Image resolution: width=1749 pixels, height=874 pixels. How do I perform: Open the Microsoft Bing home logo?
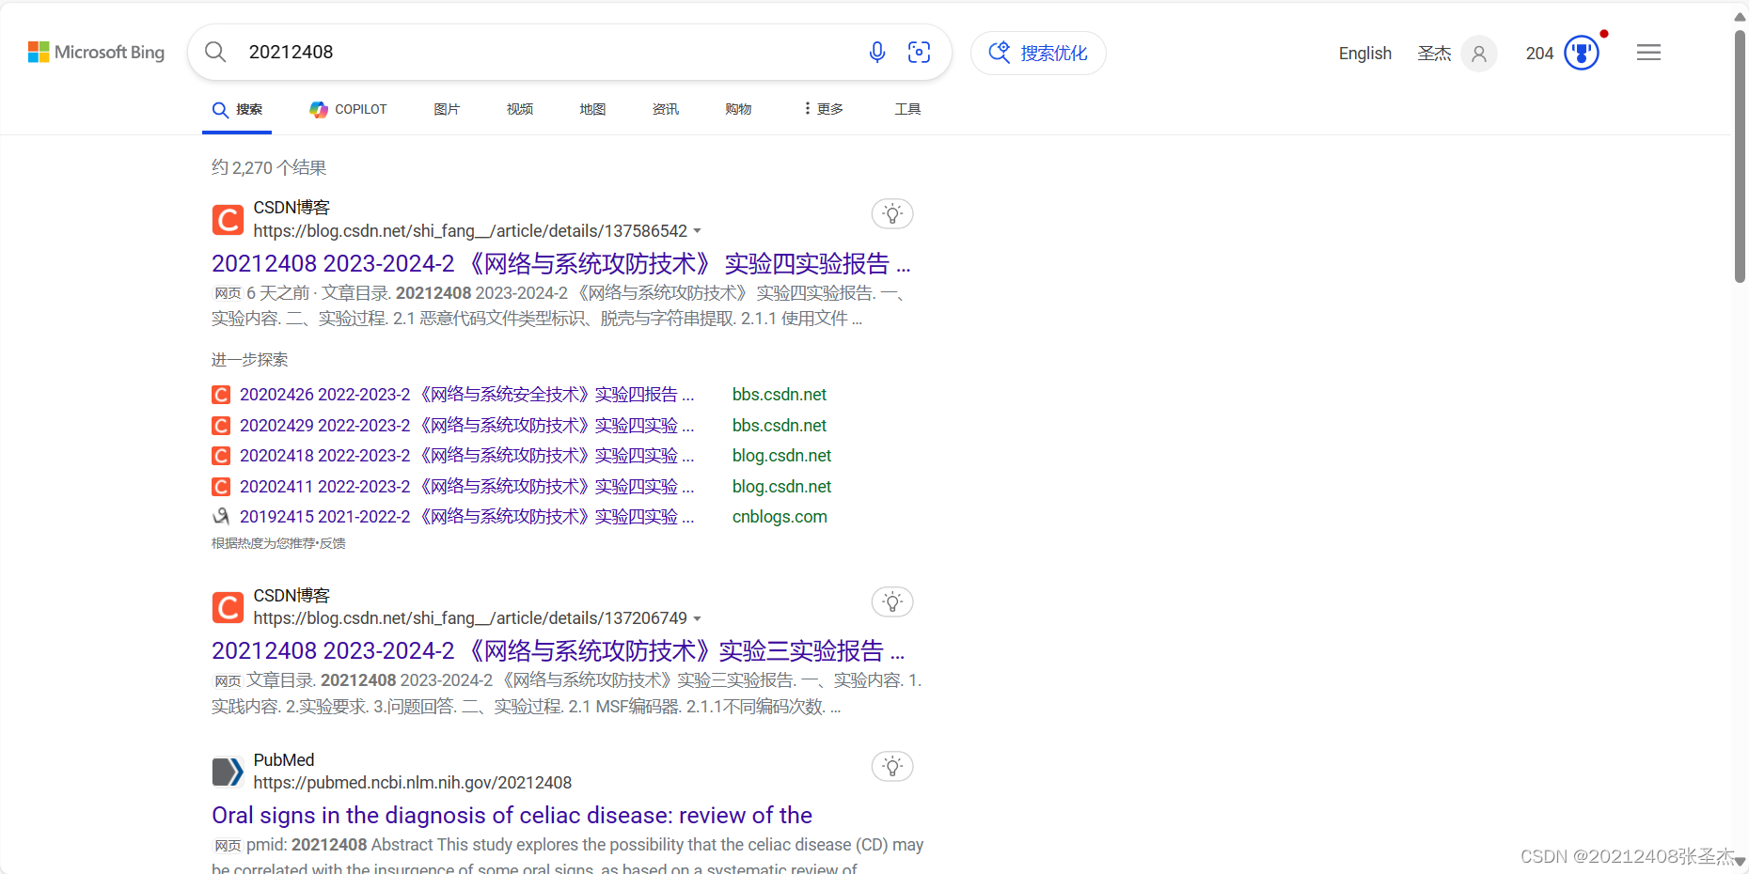pos(96,53)
